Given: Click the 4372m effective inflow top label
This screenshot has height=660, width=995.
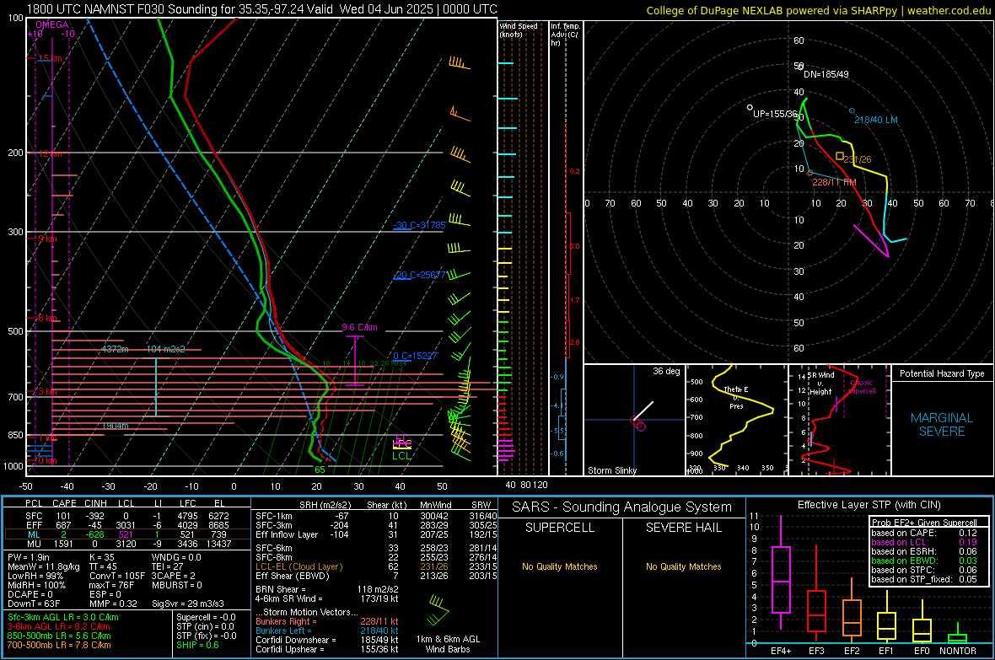Looking at the screenshot, I should click(x=116, y=349).
